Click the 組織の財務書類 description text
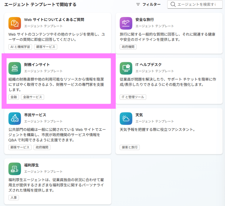This screenshot has height=206, width=225. (x=56, y=85)
